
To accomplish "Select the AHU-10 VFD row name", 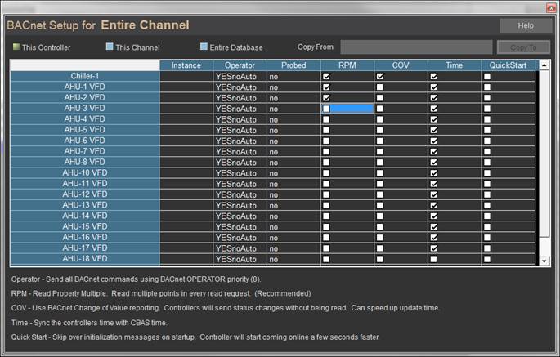I will tap(85, 172).
